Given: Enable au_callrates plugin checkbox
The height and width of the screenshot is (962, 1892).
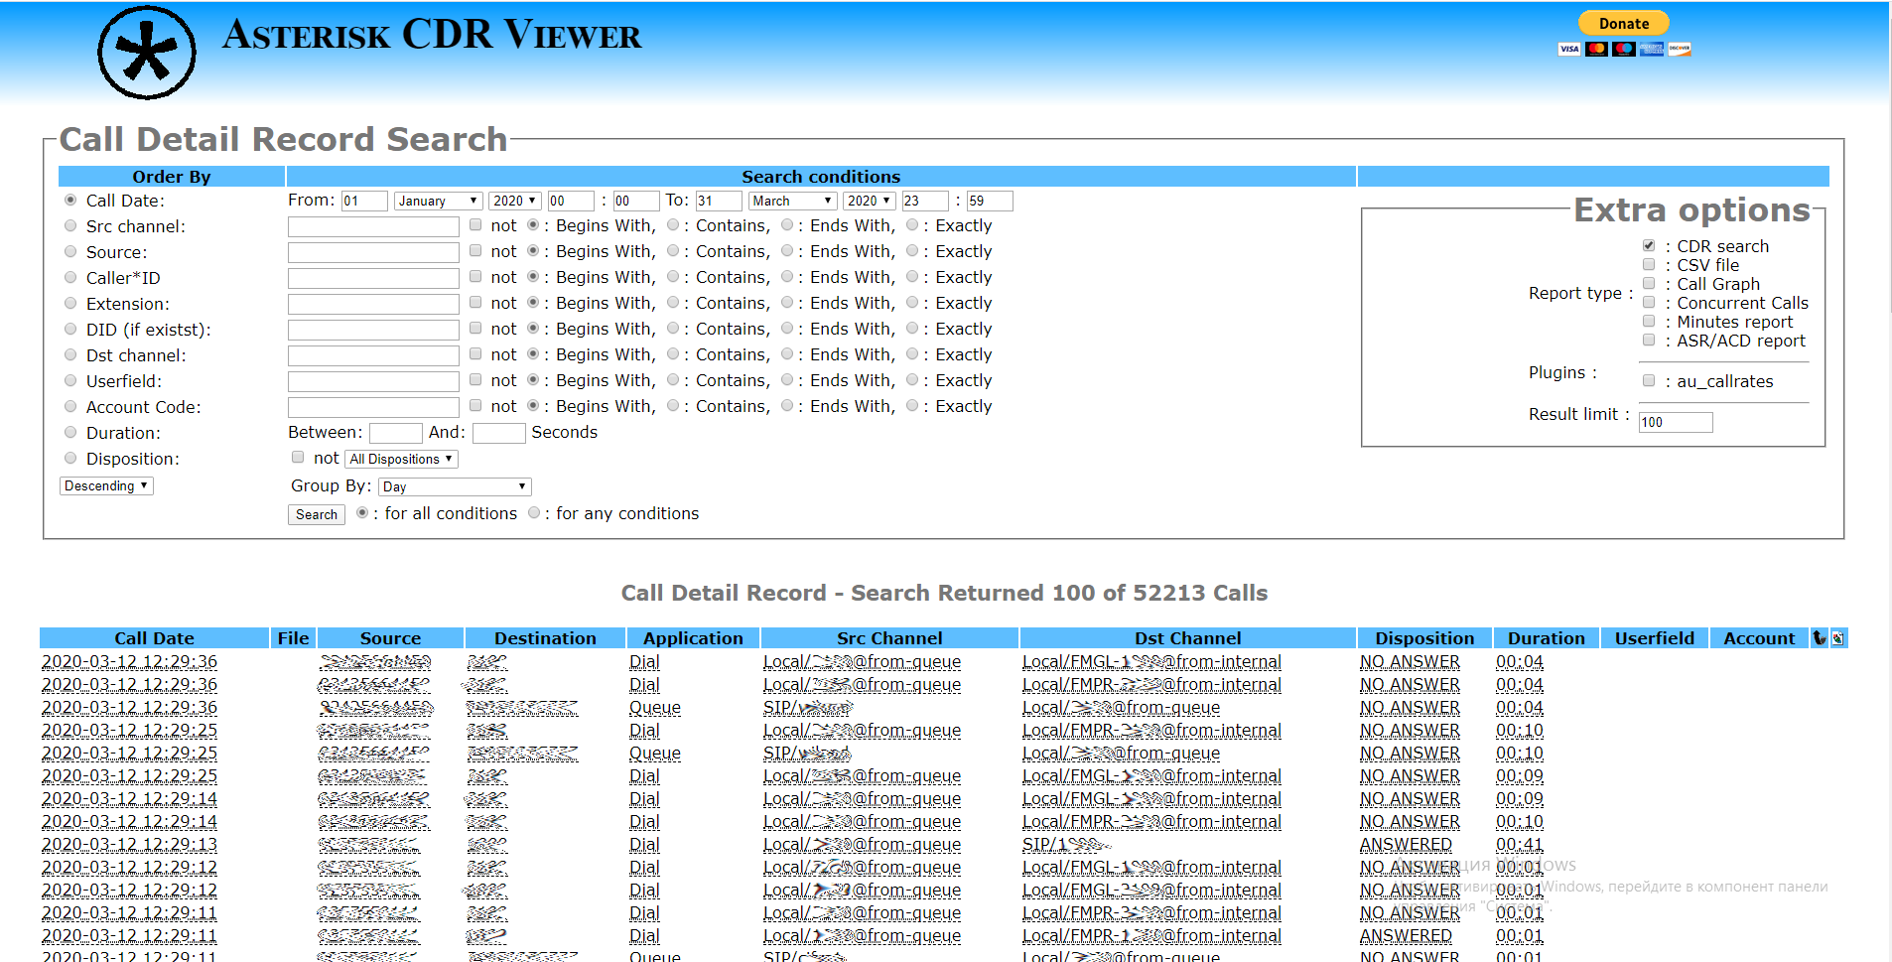Looking at the screenshot, I should click(x=1649, y=381).
